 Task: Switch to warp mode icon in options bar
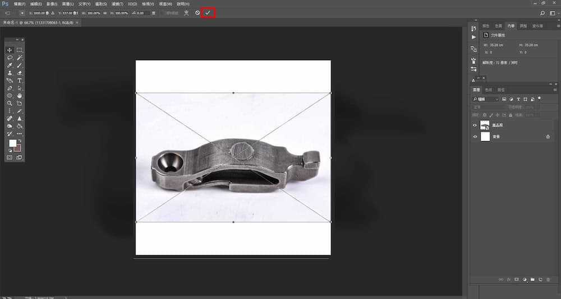186,13
